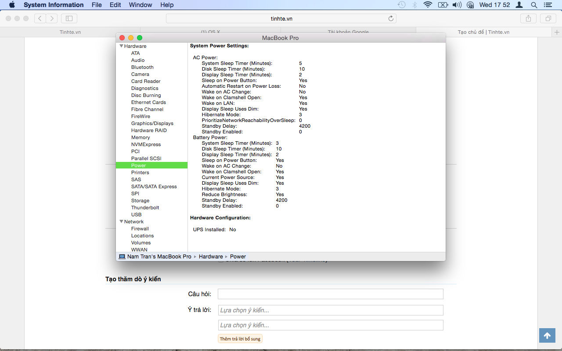The width and height of the screenshot is (562, 351).
Task: Select Graphics/Displays in the sidebar
Action: coord(152,123)
